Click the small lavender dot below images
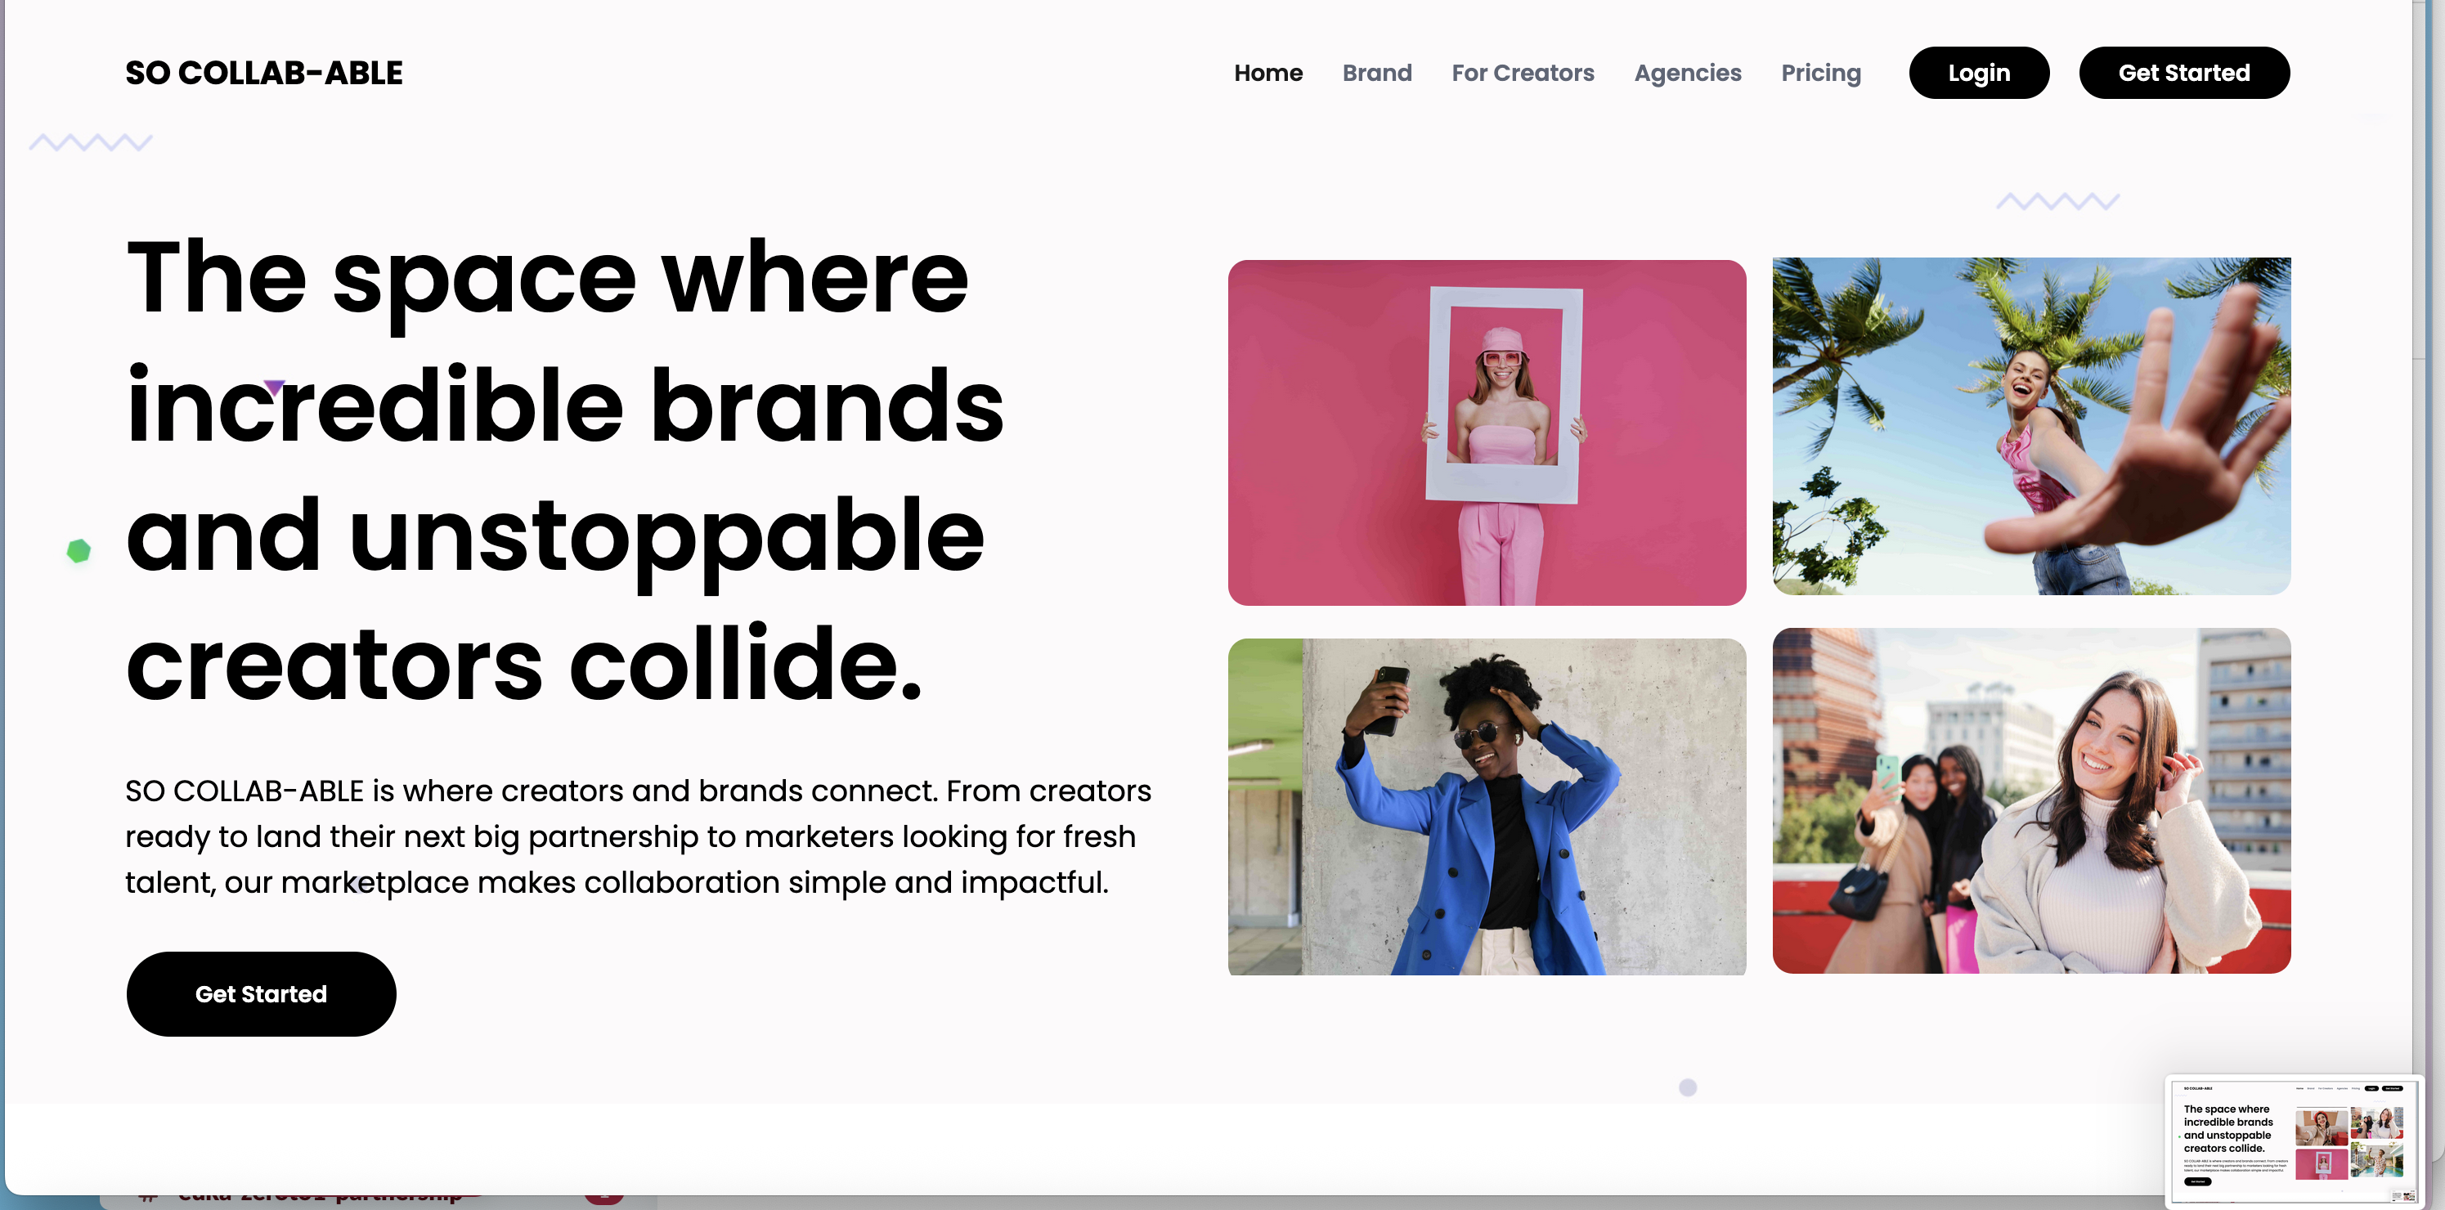 (x=1687, y=1087)
